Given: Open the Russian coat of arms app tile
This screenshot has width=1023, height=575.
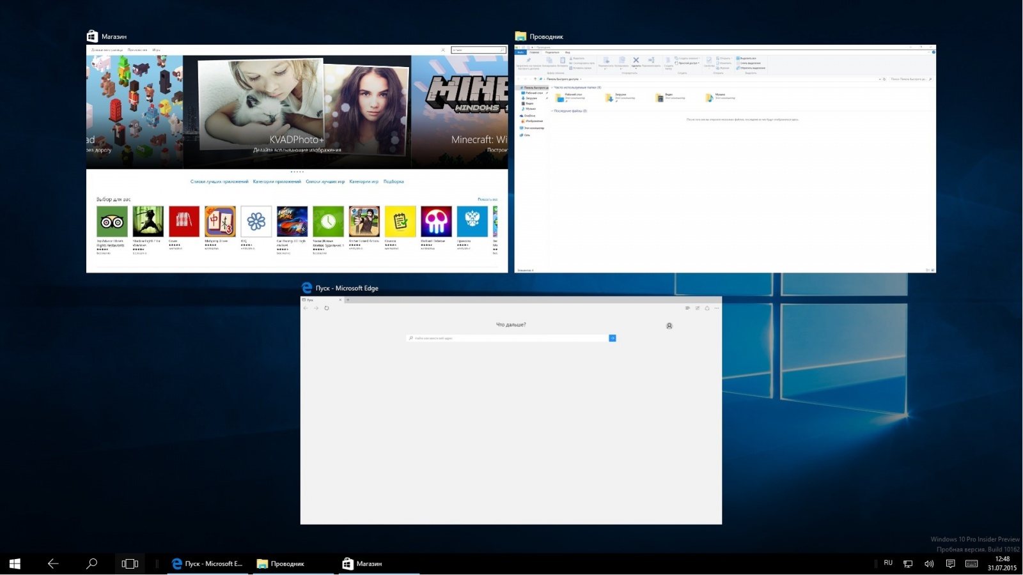Looking at the screenshot, I should pyautogui.click(x=472, y=221).
